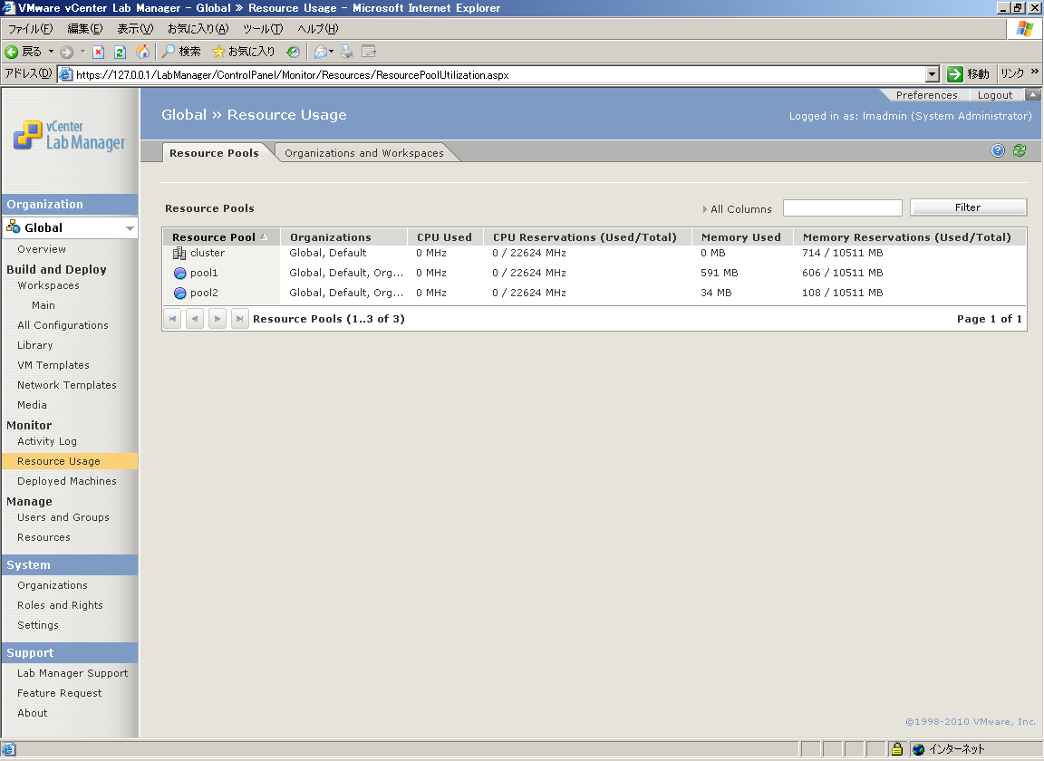Open the Back button history dropdown arrow
The height and width of the screenshot is (761, 1044).
click(x=51, y=52)
